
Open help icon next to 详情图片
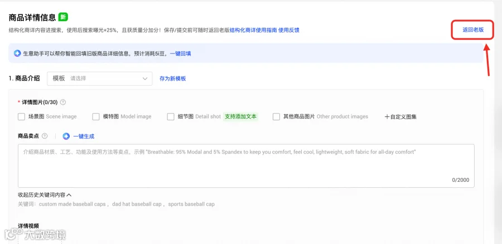point(63,102)
